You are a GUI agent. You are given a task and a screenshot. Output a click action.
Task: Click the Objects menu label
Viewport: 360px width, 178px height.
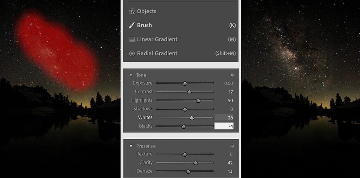(x=147, y=11)
